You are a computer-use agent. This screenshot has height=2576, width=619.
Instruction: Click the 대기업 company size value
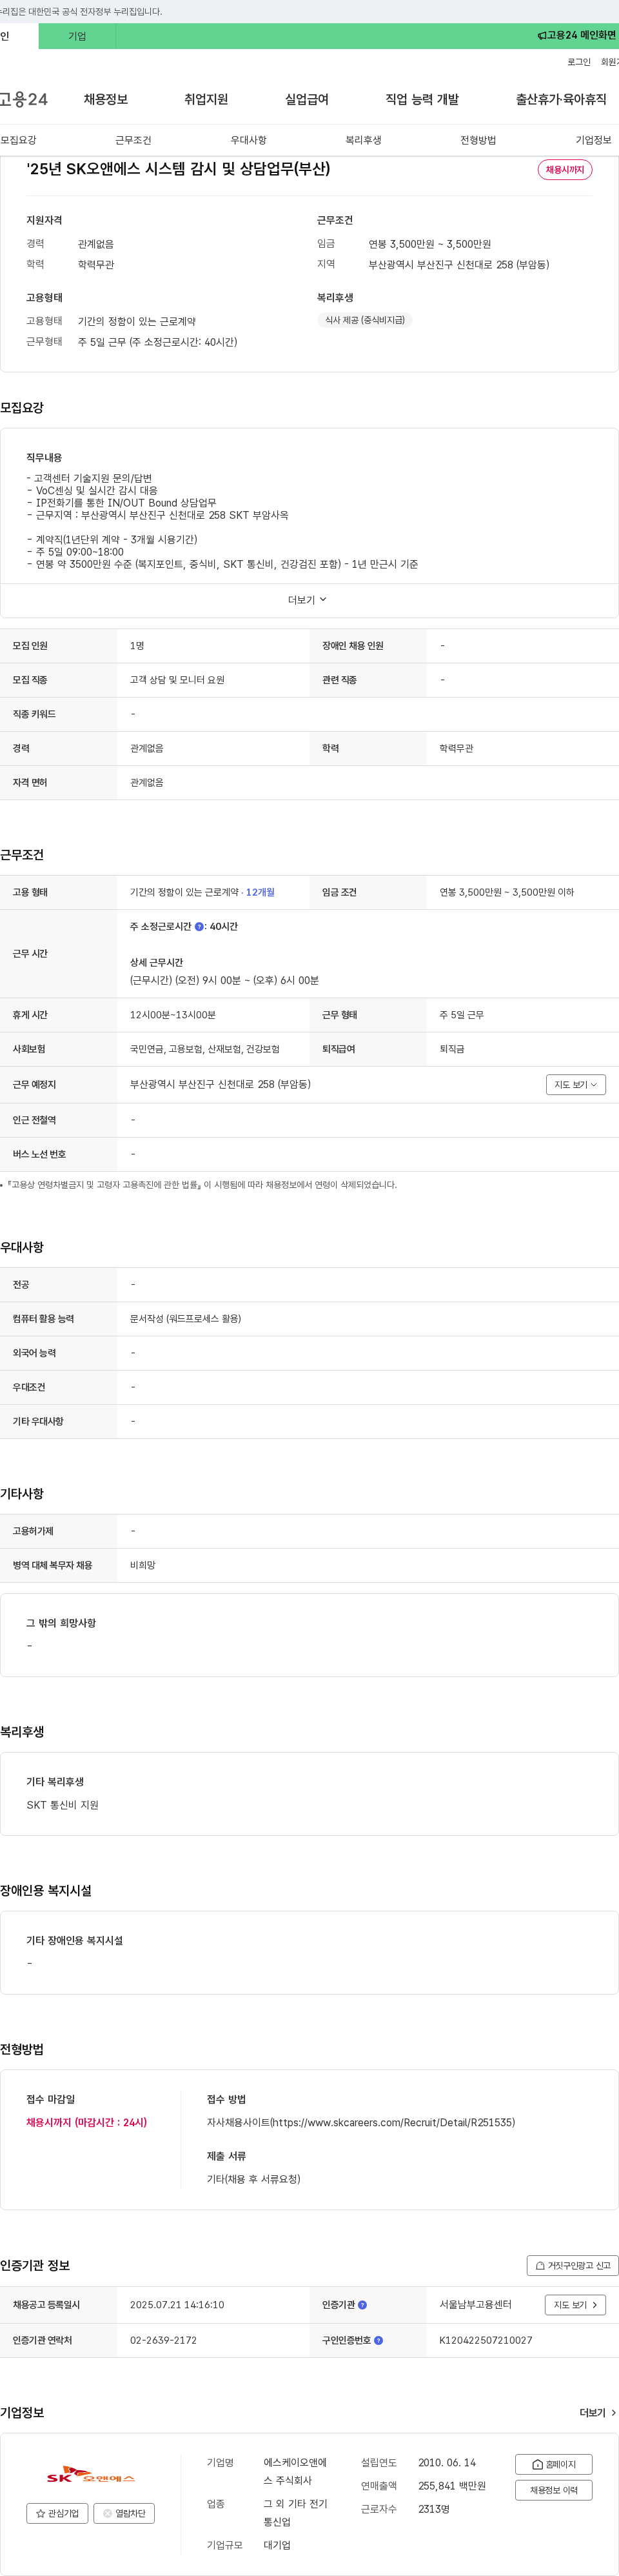[277, 2545]
